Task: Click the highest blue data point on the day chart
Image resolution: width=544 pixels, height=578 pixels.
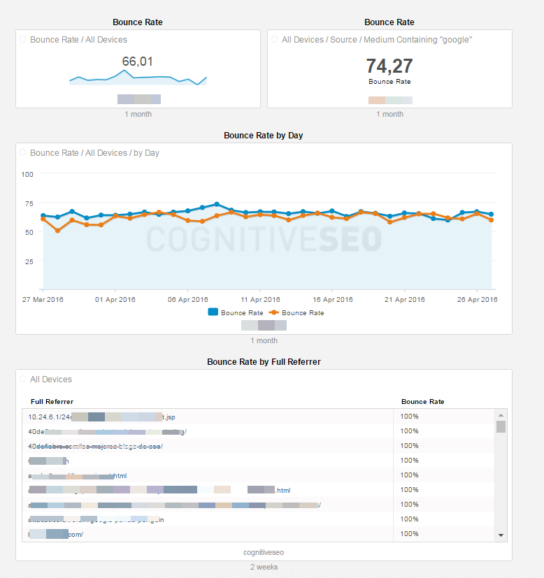Action: (217, 204)
